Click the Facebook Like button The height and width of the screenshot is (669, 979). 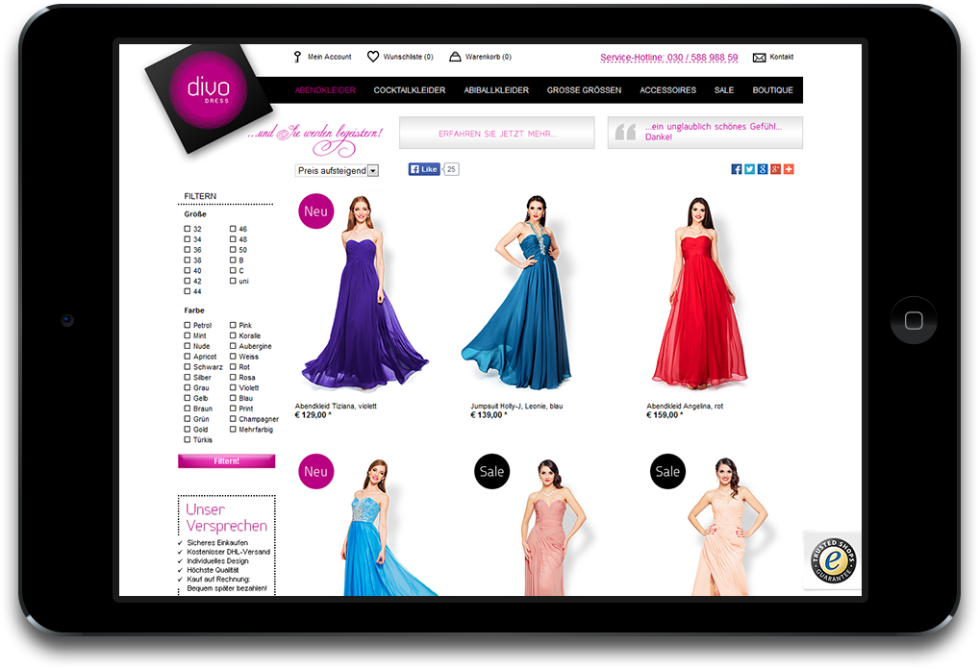pos(424,169)
